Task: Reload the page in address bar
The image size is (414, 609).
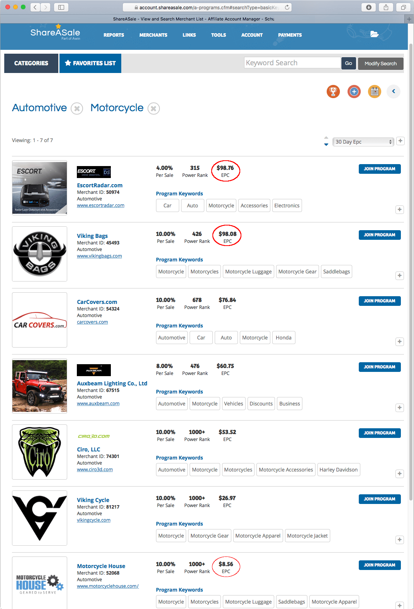Action: click(x=287, y=7)
